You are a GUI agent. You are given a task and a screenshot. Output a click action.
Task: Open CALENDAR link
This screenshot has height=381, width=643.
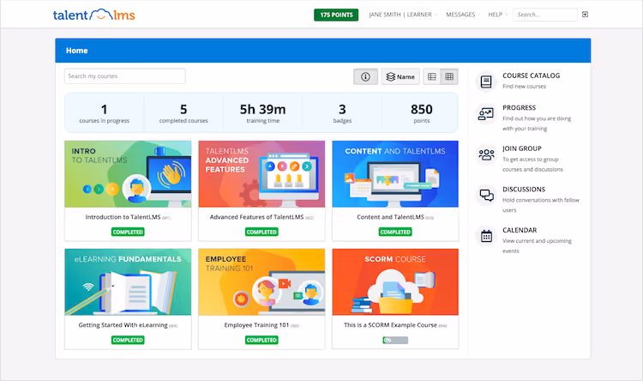[520, 230]
